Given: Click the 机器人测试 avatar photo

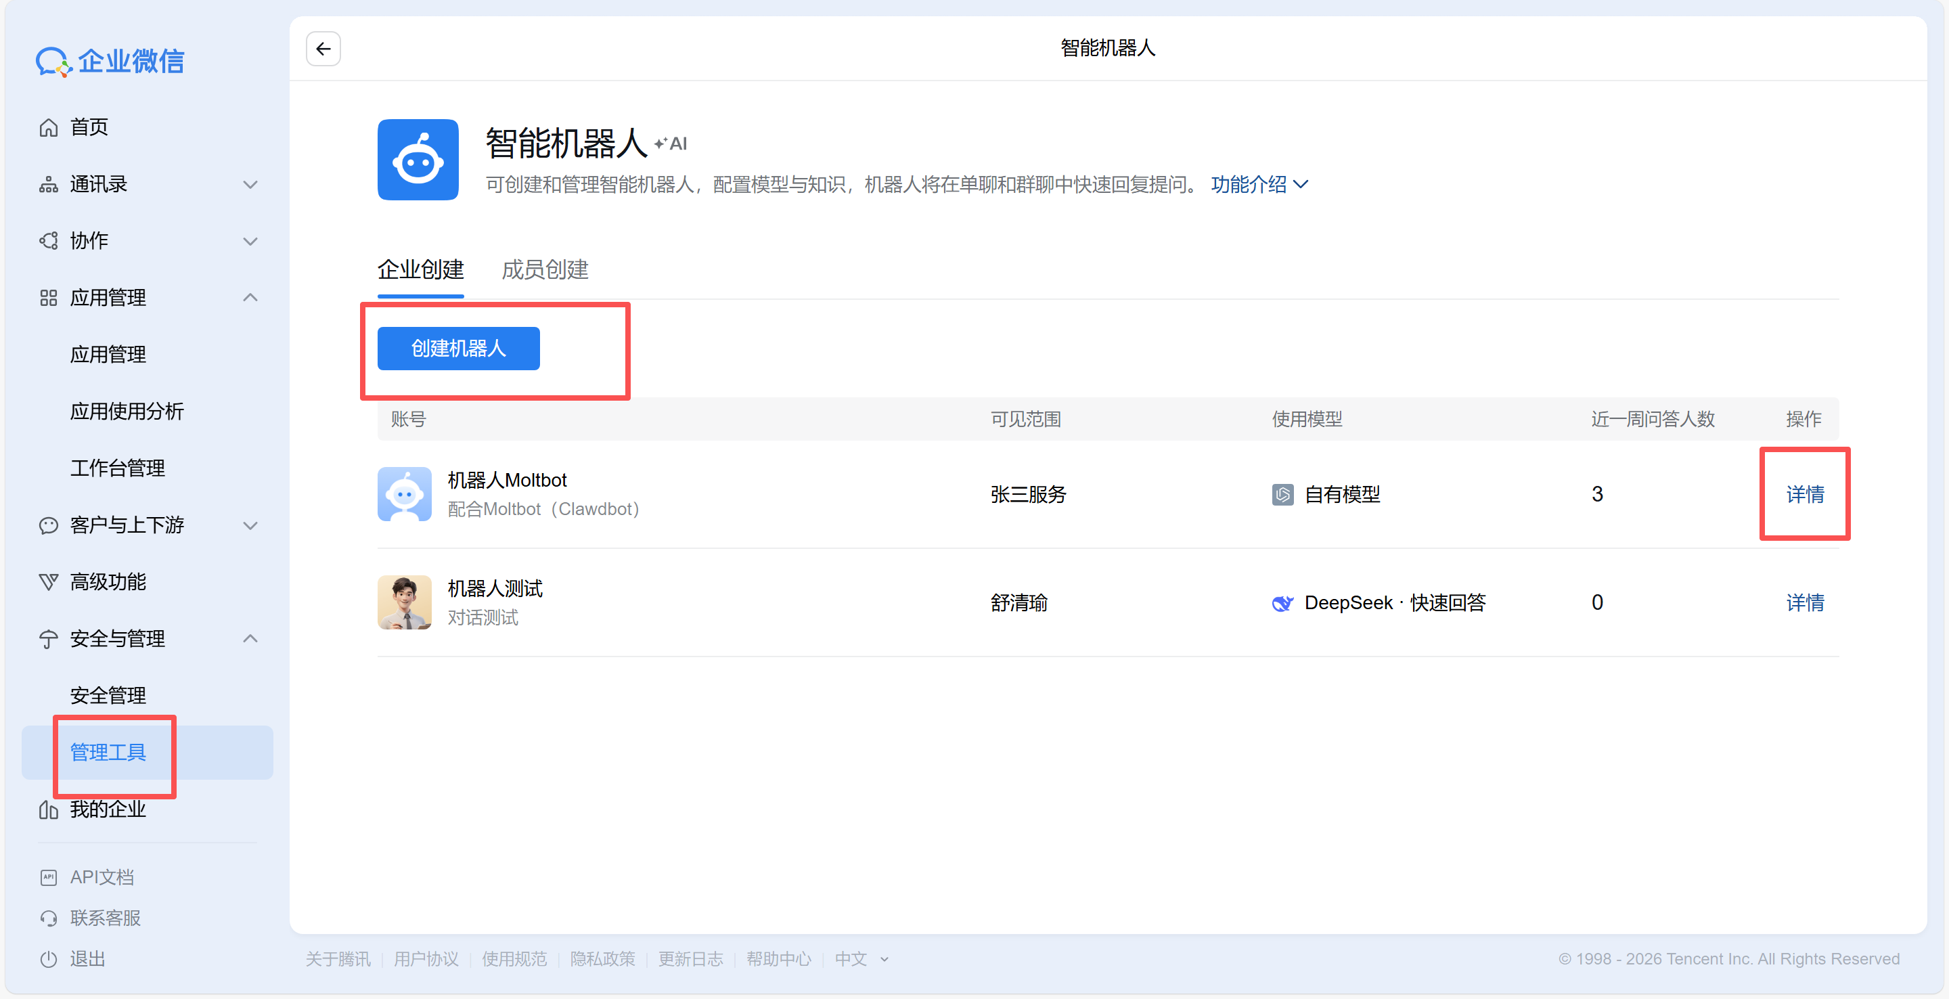Looking at the screenshot, I should click(404, 602).
